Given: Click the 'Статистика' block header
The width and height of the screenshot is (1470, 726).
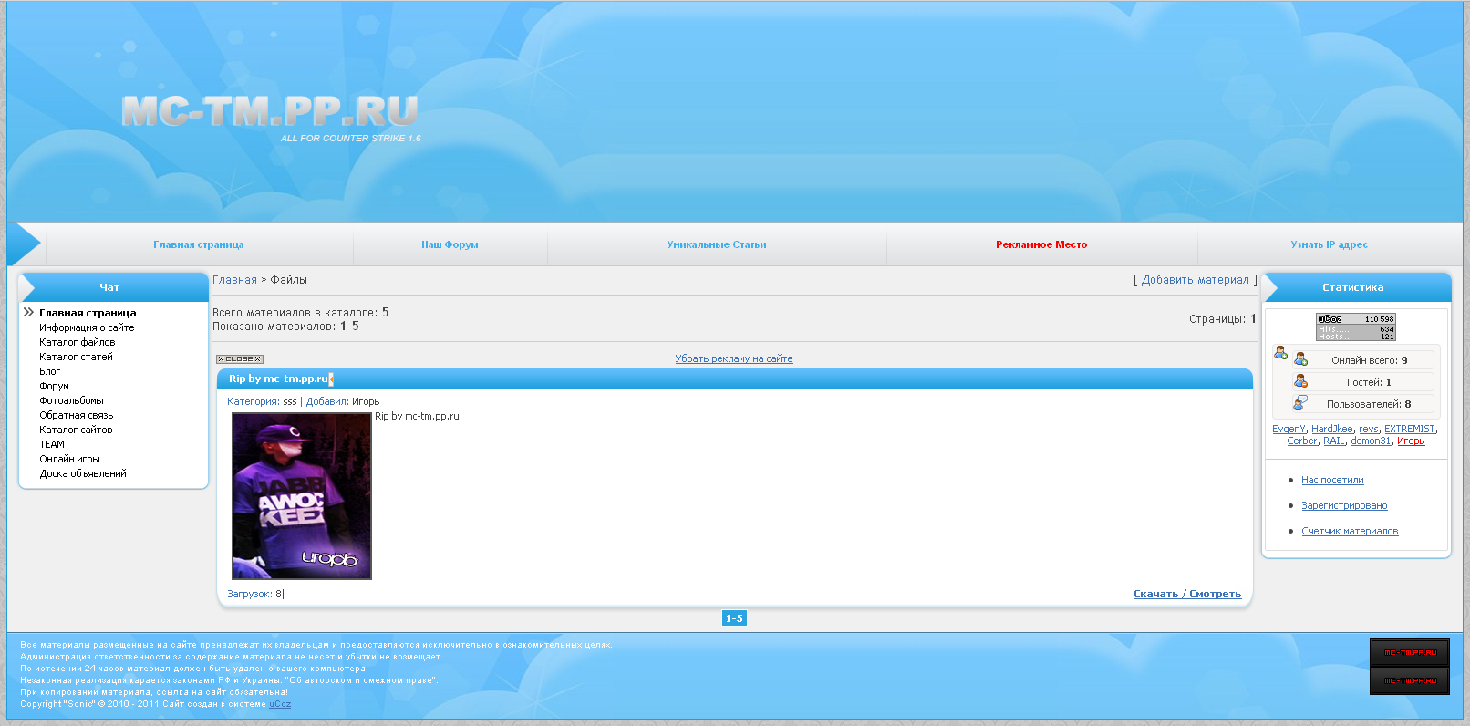Looking at the screenshot, I should tap(1353, 287).
